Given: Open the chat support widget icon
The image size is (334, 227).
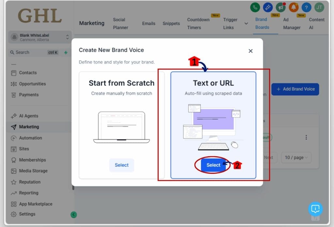Looking at the screenshot, I should click(315, 209).
